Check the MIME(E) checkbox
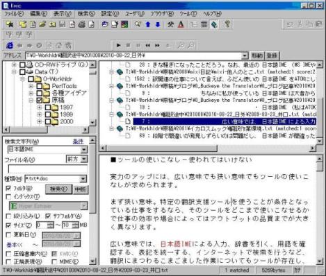Screen dimensions: 326x276 tap(54, 261)
